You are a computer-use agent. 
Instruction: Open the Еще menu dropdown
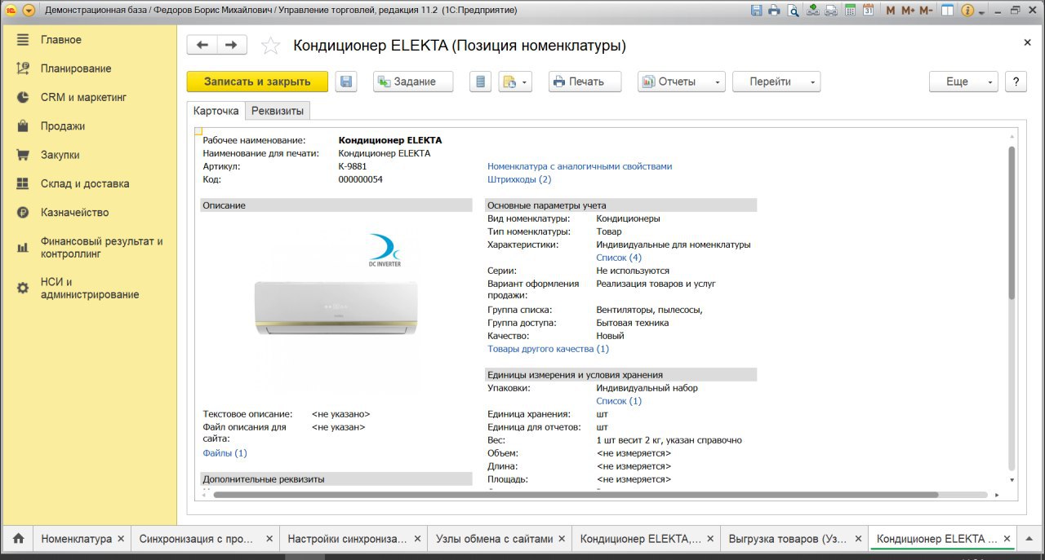pos(963,82)
